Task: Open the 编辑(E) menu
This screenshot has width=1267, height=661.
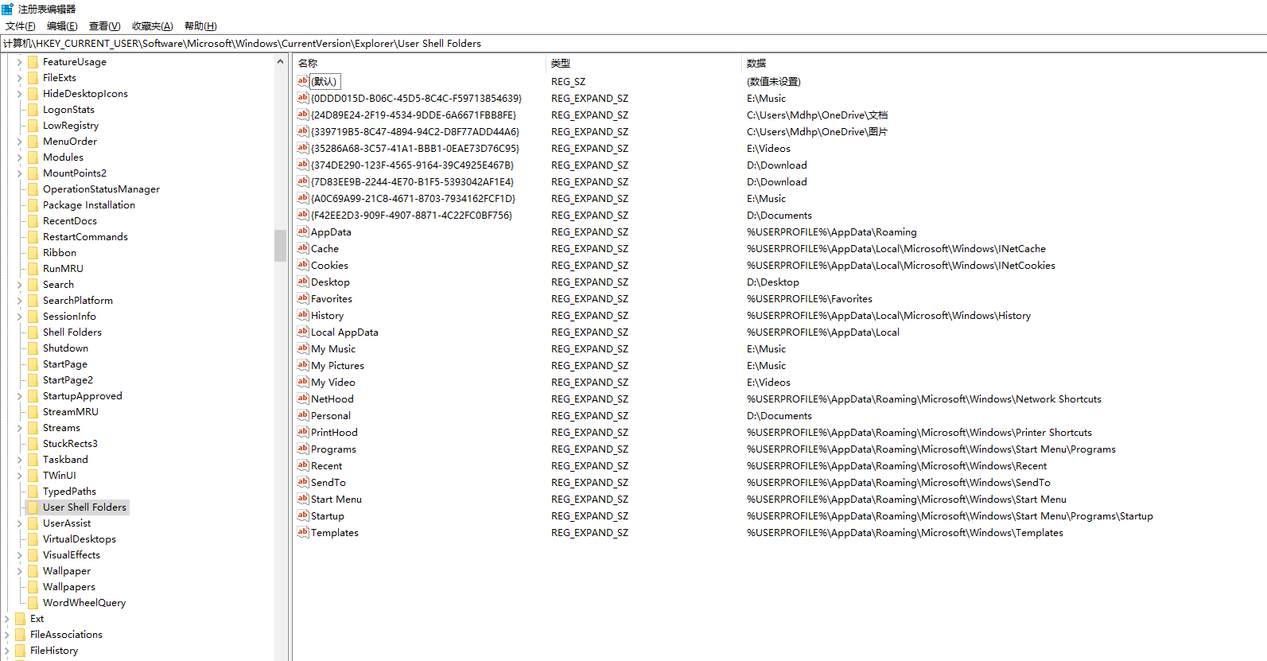Action: tap(62, 26)
